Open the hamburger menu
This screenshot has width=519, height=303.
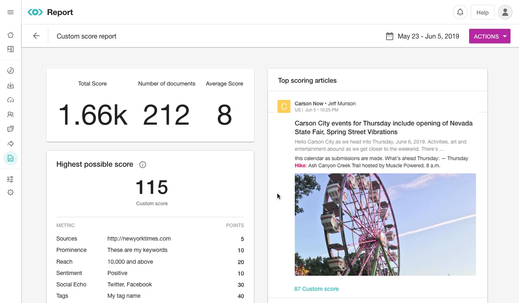[x=11, y=12]
